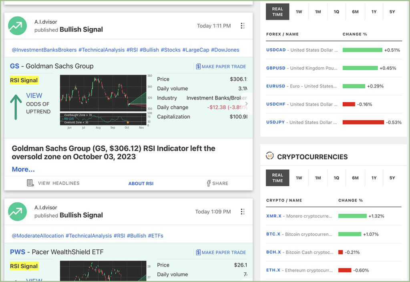
Task: Select the Cryptocurrencies 6M tab
Action: [355, 178]
